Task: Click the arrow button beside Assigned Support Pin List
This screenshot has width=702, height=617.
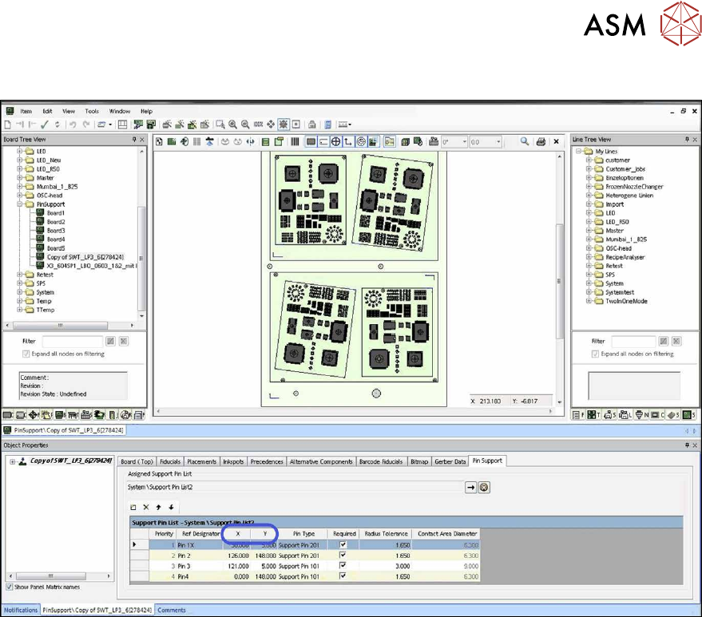Action: click(x=471, y=487)
